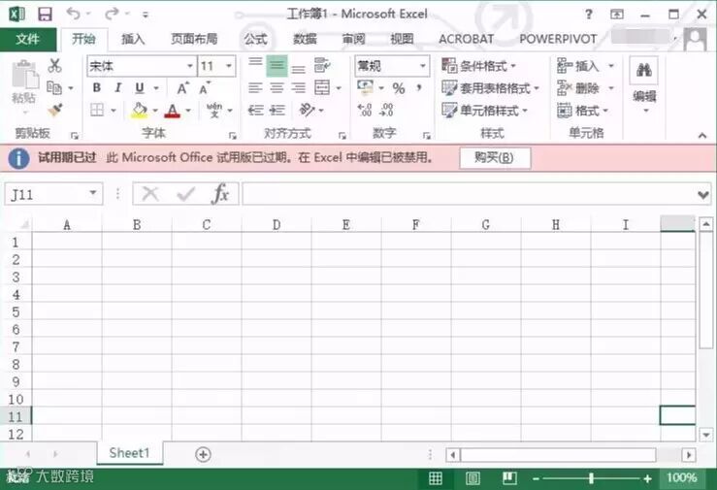Open Excel help question mark

[589, 15]
